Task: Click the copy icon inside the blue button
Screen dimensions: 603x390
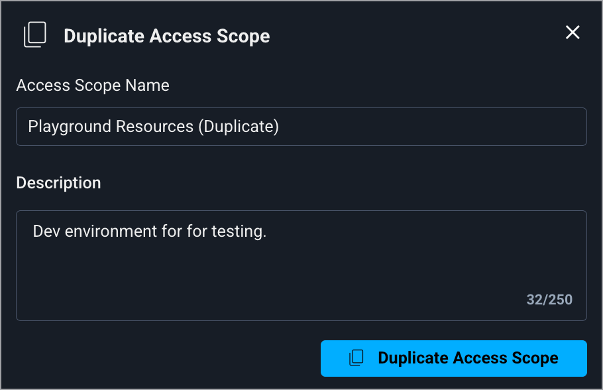Action: [x=356, y=358]
